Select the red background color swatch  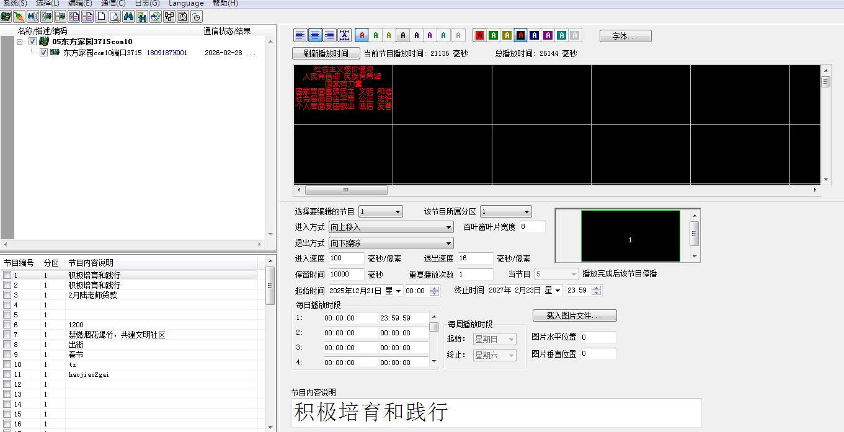[479, 36]
